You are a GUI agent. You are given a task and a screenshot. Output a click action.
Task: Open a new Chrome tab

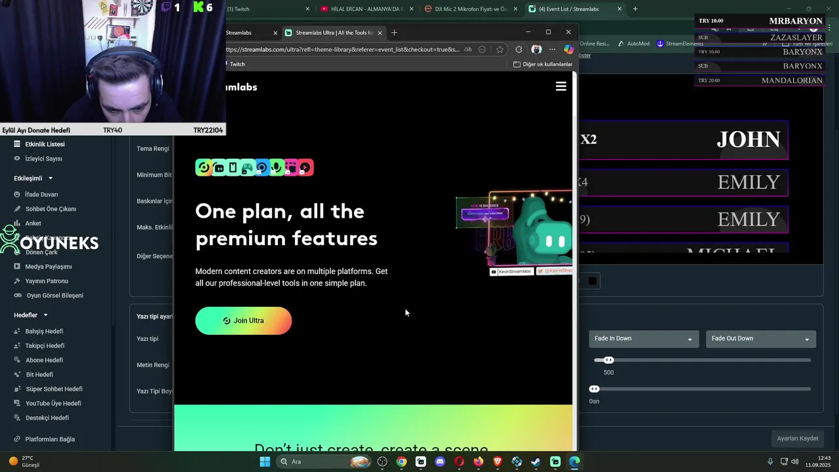point(634,9)
